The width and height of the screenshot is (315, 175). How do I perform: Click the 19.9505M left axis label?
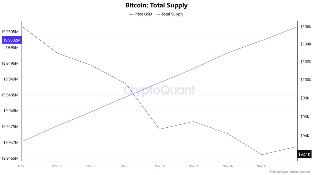pyautogui.click(x=10, y=32)
